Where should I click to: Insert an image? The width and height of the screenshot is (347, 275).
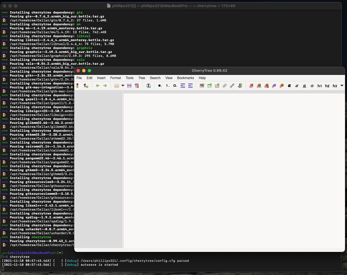[x=202, y=86]
